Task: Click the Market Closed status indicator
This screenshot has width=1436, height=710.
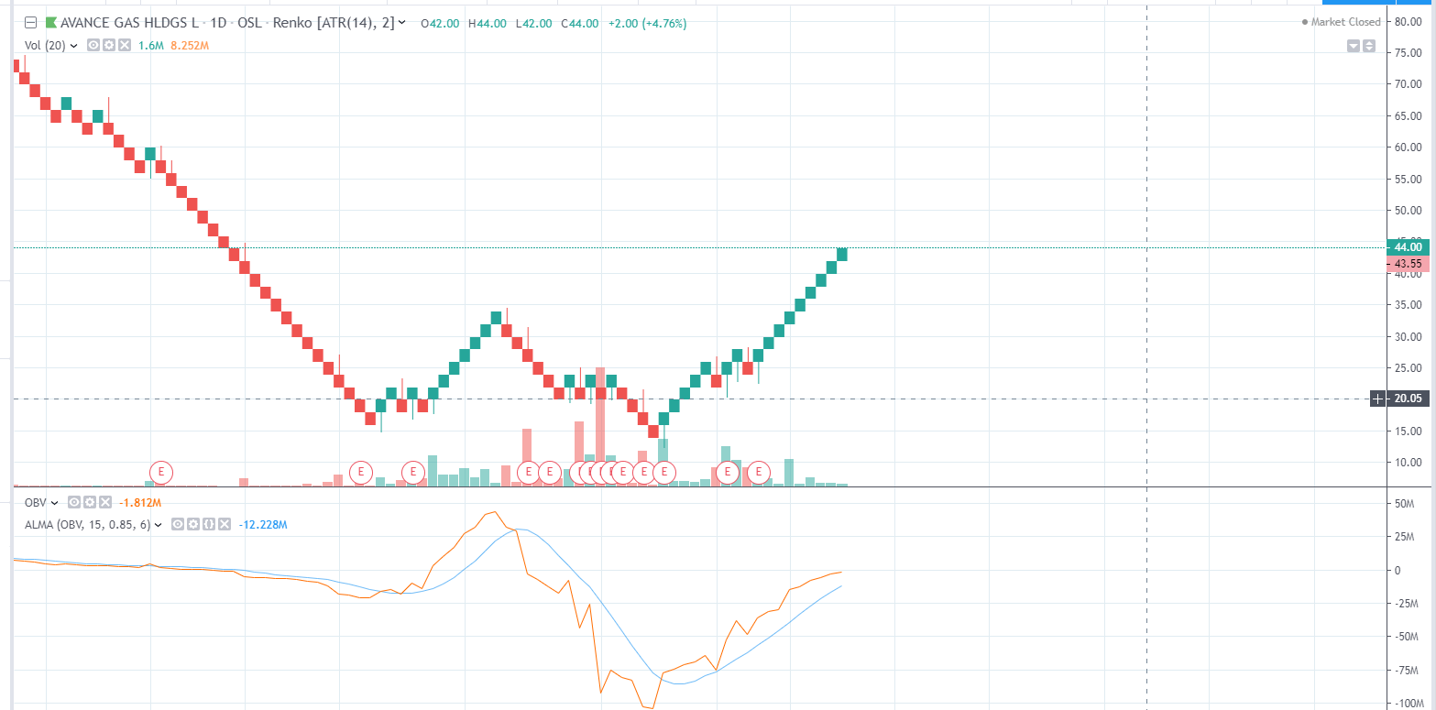Action: point(1341,22)
